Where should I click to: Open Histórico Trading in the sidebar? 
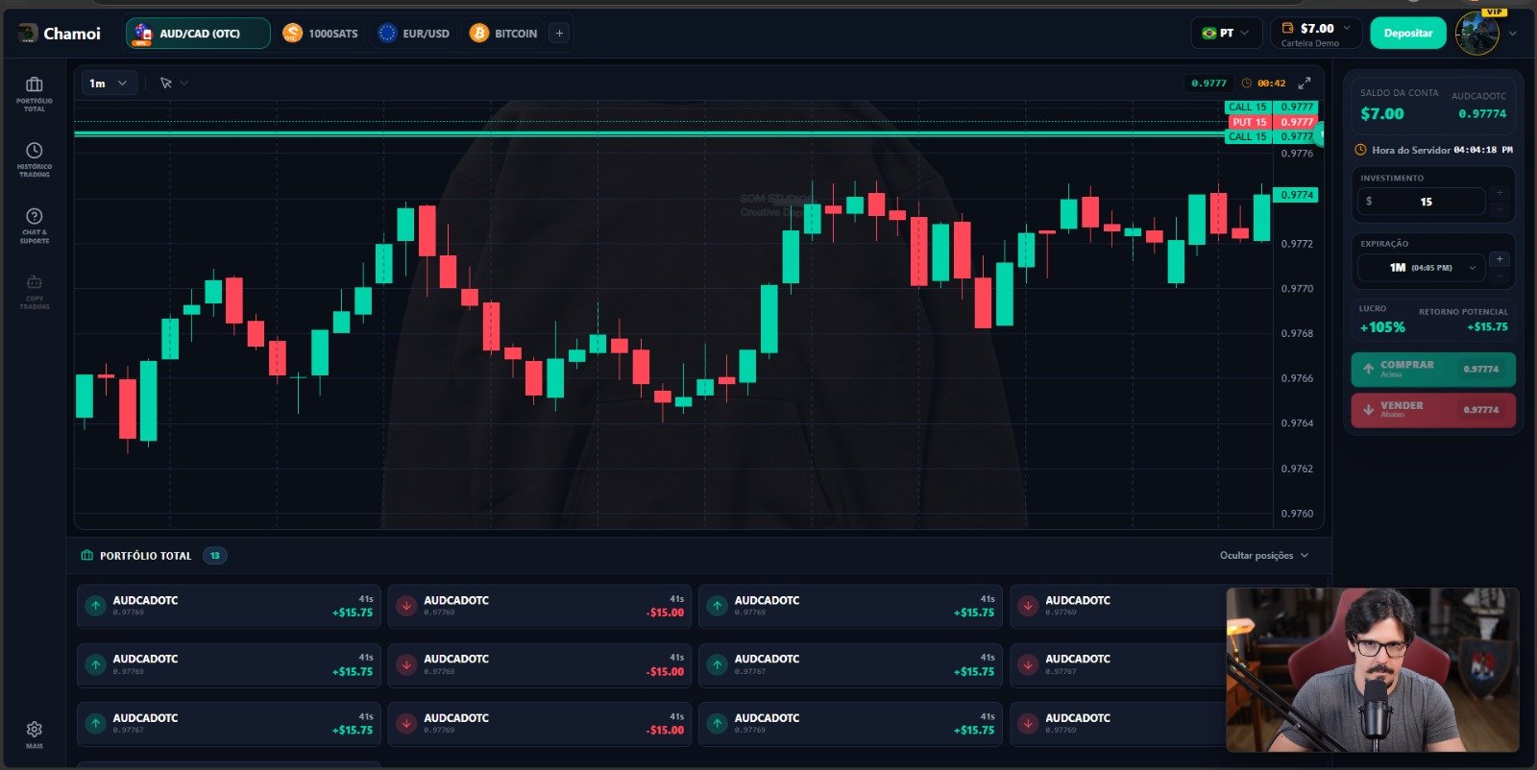[34, 160]
